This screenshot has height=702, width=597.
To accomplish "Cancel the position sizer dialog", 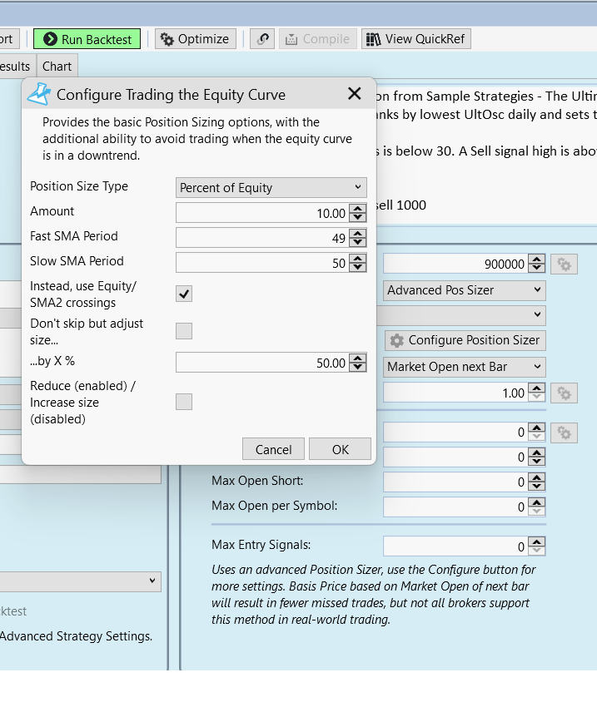I will pyautogui.click(x=273, y=449).
